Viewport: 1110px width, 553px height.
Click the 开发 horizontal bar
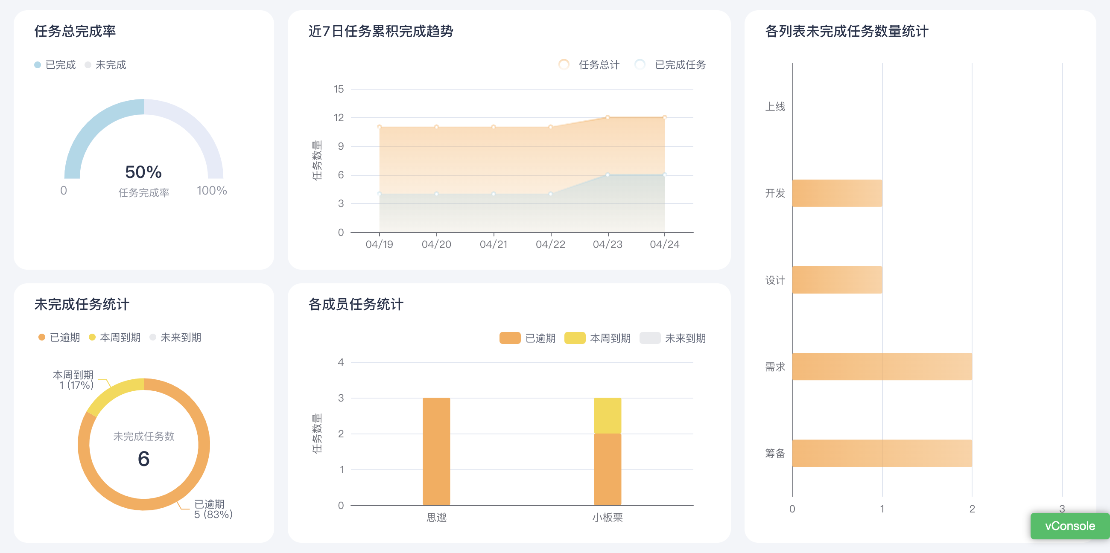(x=837, y=193)
